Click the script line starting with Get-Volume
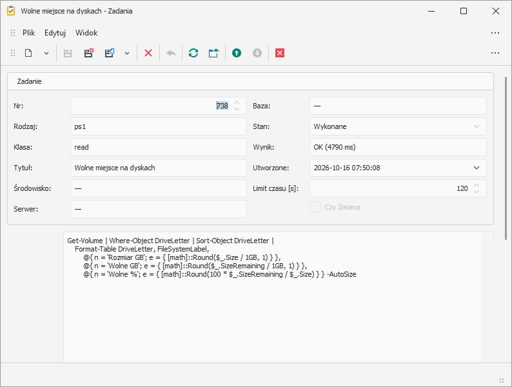 coord(170,241)
